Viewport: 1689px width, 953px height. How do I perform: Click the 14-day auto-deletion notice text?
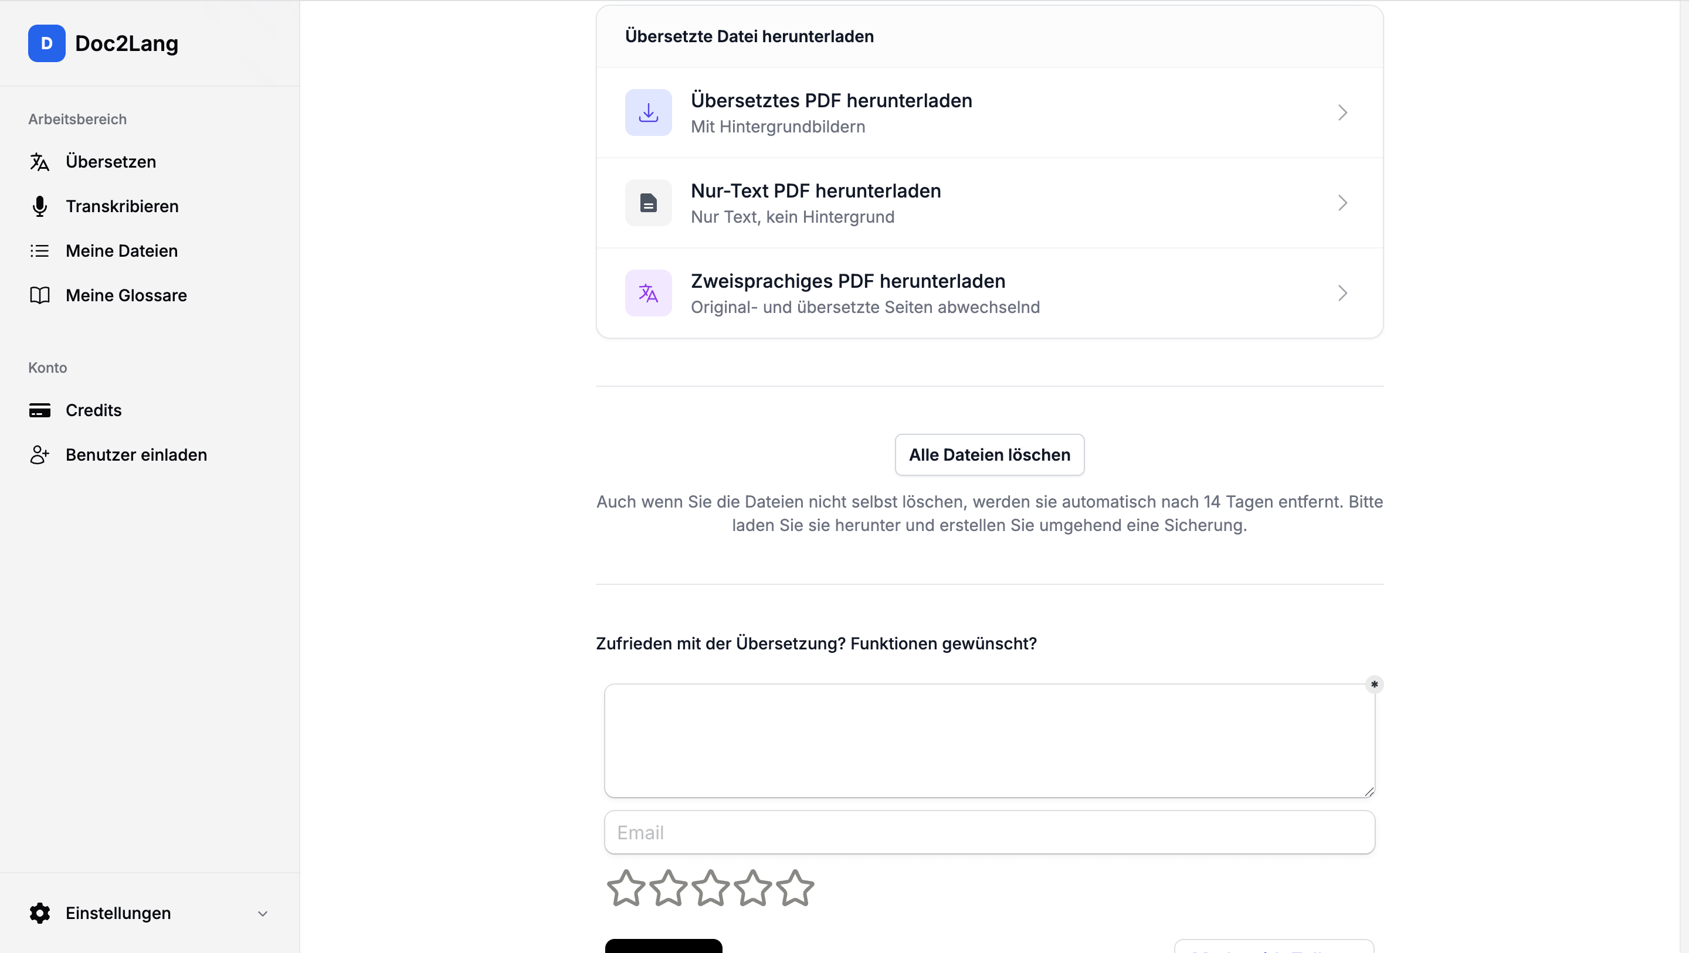point(989,513)
